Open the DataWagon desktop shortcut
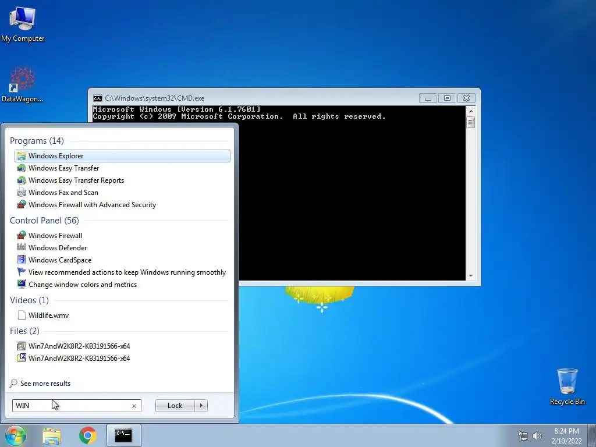Viewport: 596px width, 447px height. coord(23,84)
